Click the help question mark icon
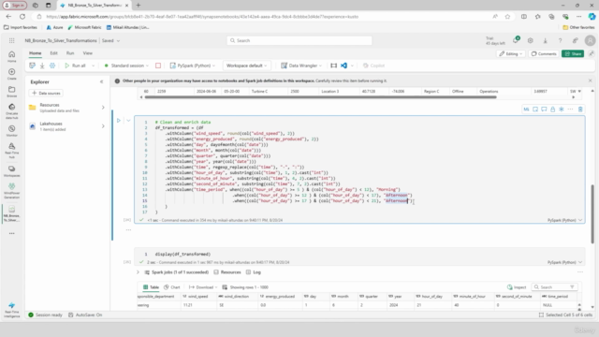Screen dimensions: 599x337 (x=560, y=40)
